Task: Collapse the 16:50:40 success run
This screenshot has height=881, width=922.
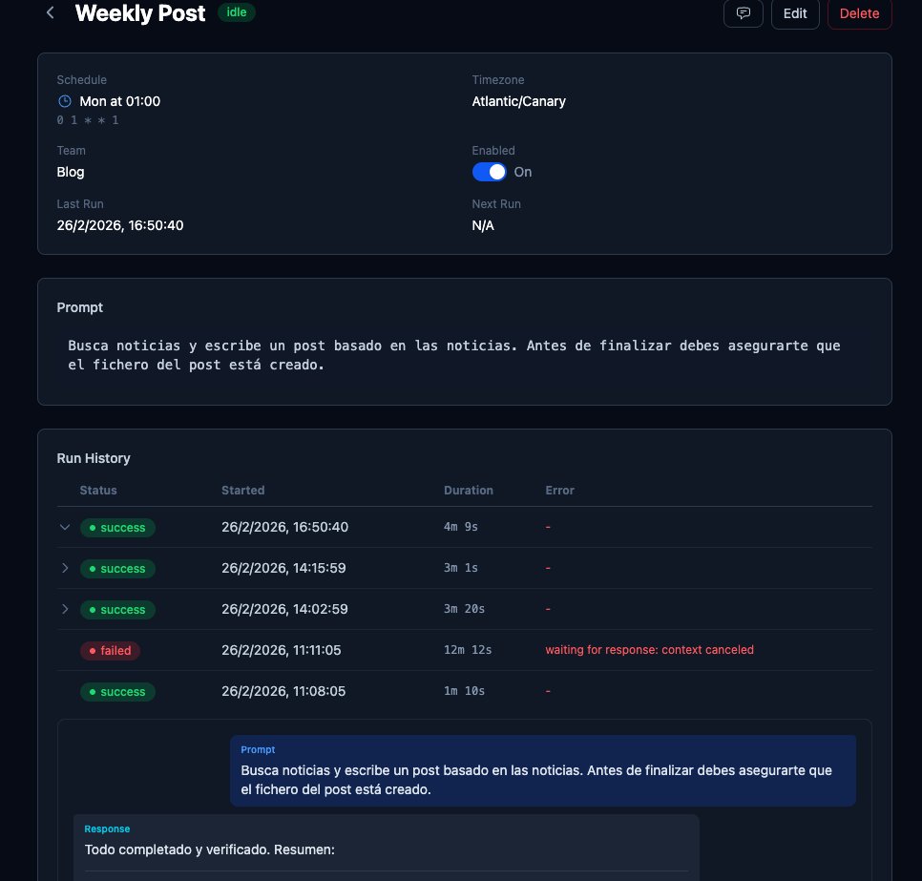Action: [65, 527]
